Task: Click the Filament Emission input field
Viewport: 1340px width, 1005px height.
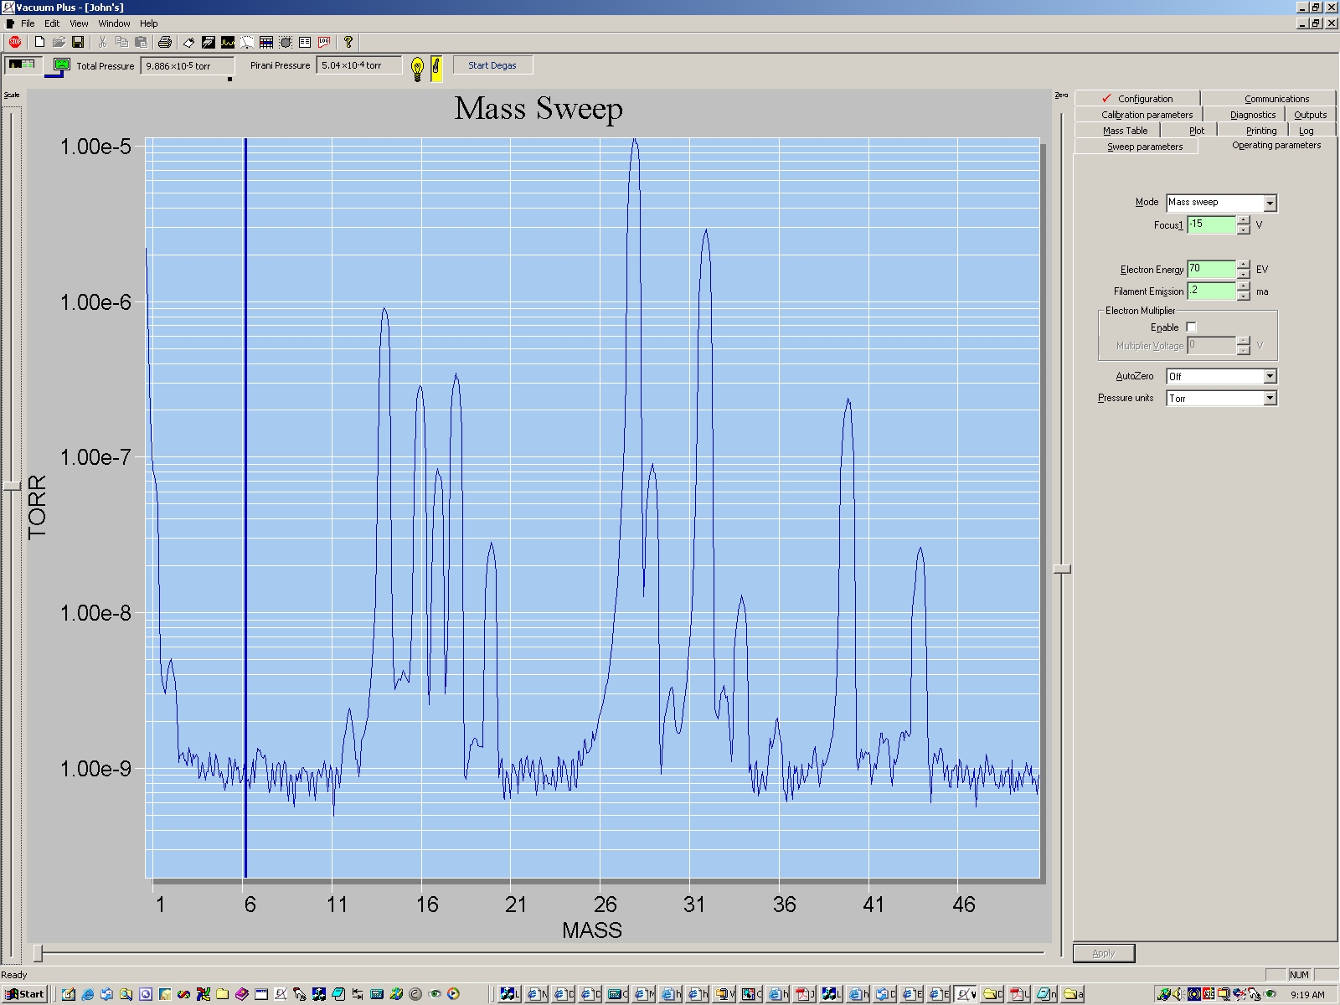Action: tap(1211, 291)
